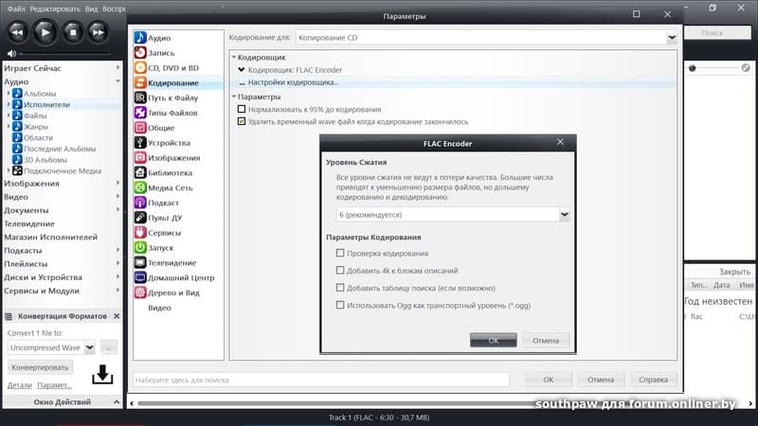The height and width of the screenshot is (426, 758).
Task: Click the Конвертировать button
Action: (x=40, y=367)
